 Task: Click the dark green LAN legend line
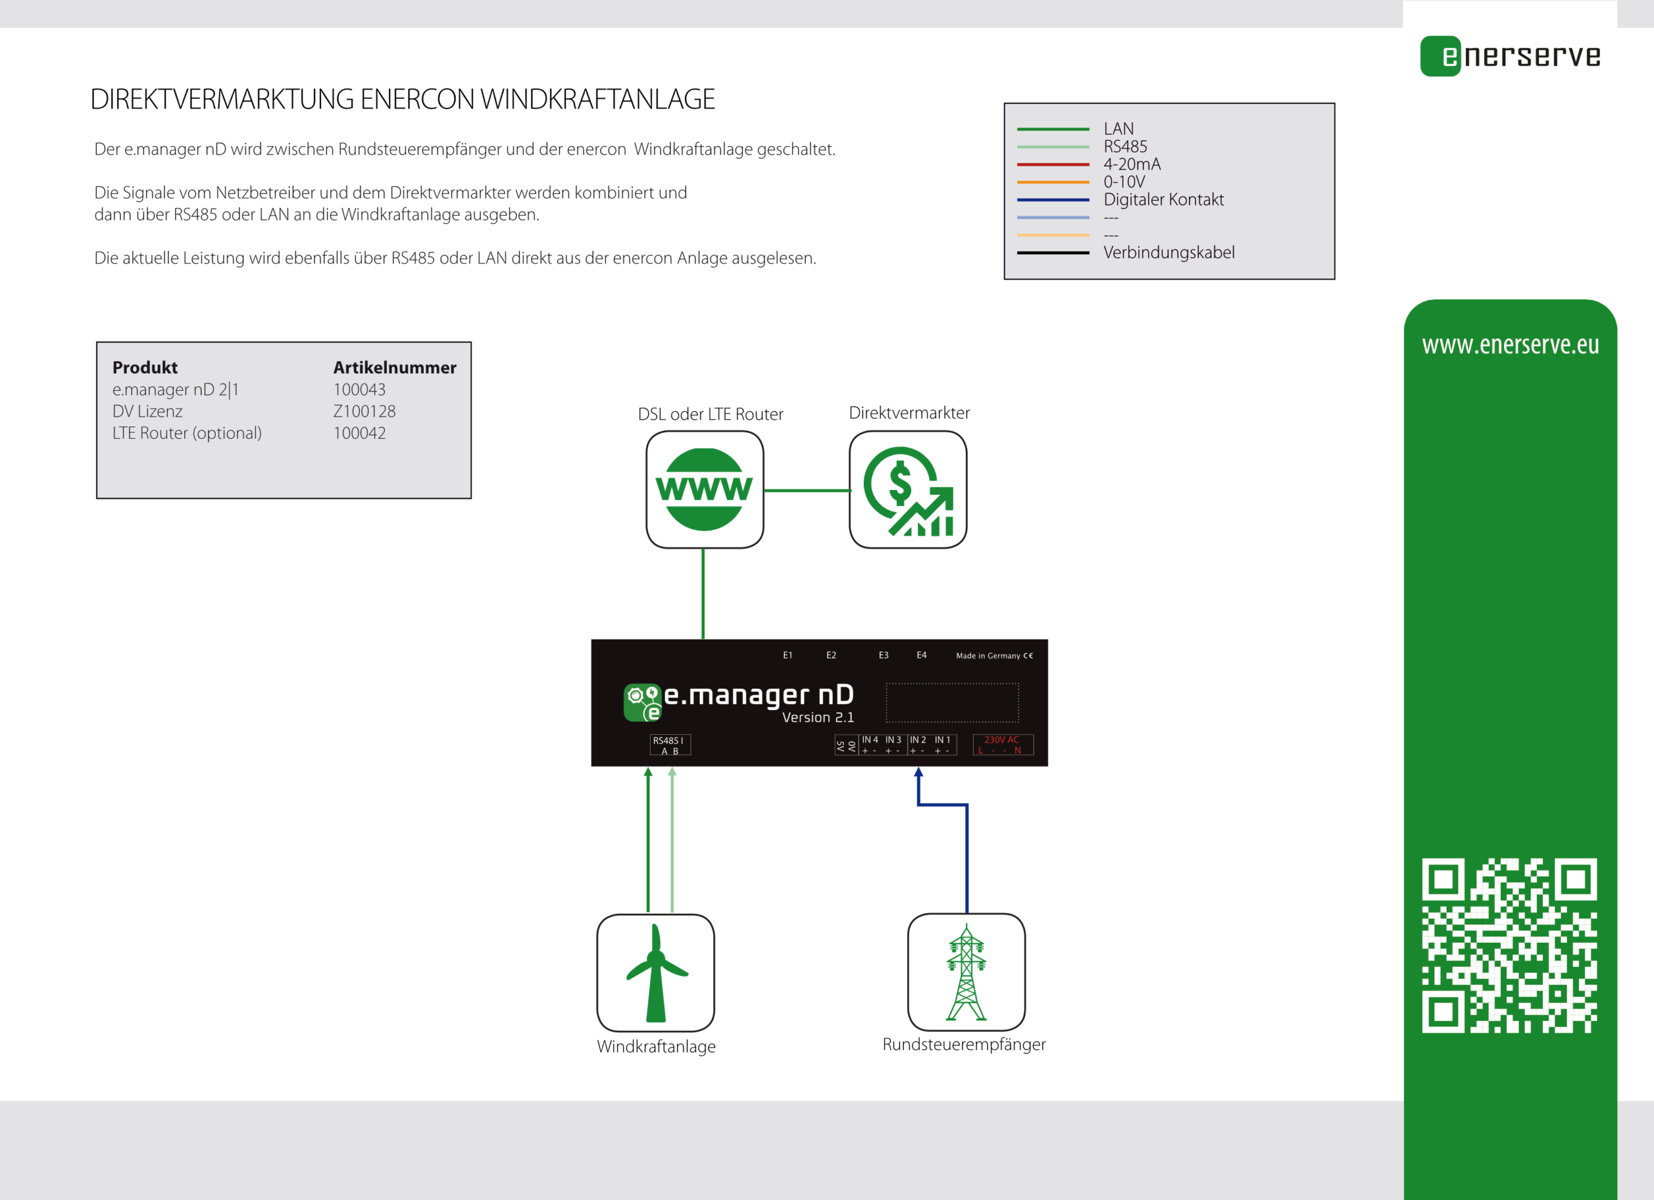click(x=1052, y=129)
